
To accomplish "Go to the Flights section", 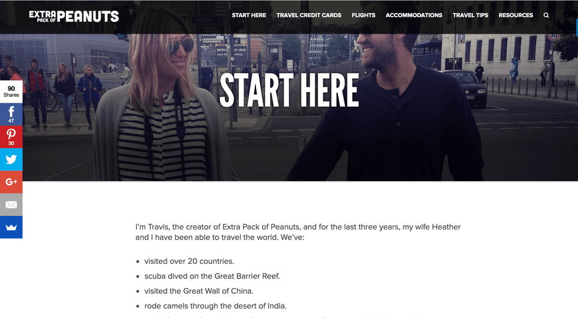I will click(363, 15).
